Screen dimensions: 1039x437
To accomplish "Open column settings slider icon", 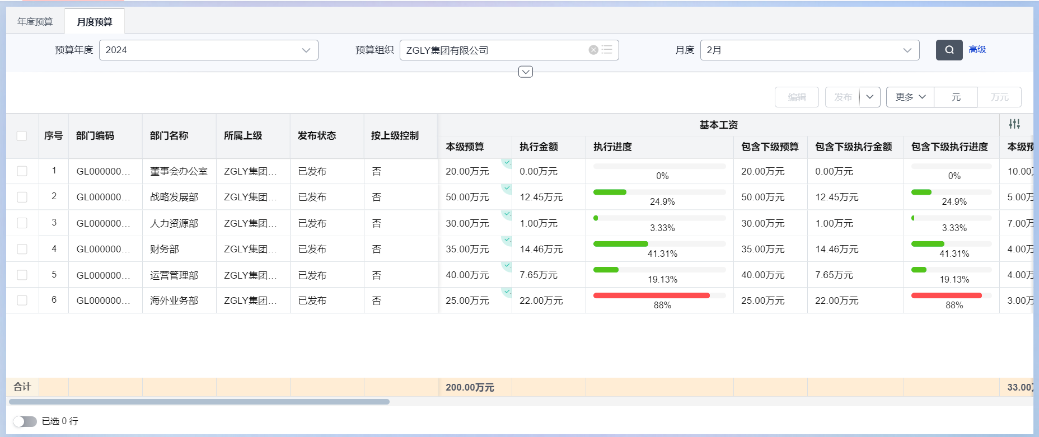I will pos(1014,124).
